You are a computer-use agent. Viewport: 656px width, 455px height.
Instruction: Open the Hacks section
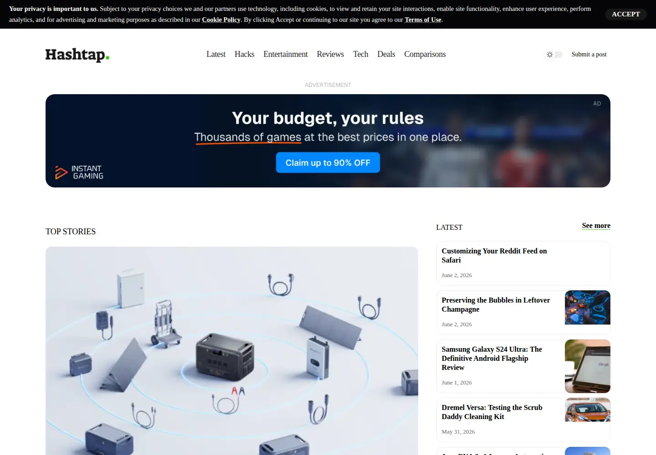click(244, 54)
